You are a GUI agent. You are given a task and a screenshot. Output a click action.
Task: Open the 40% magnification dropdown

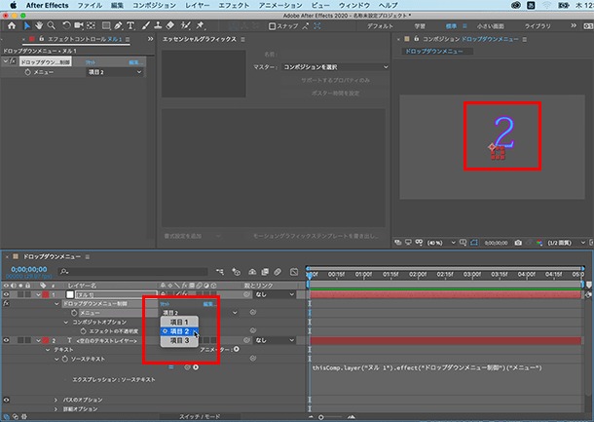(440, 243)
